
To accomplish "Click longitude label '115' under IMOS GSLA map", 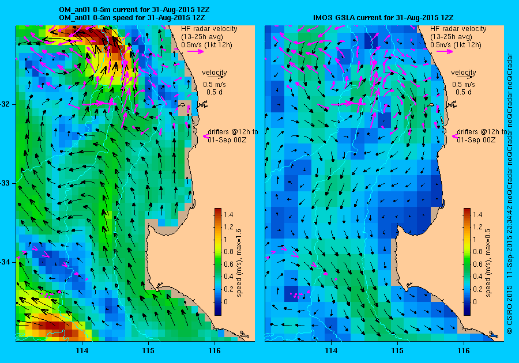I will coord(397,351).
